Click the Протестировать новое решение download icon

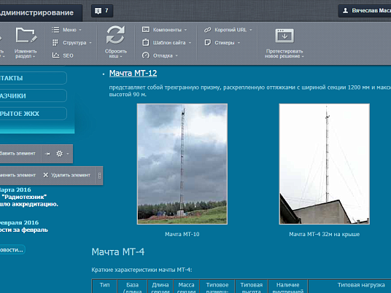coord(284,36)
